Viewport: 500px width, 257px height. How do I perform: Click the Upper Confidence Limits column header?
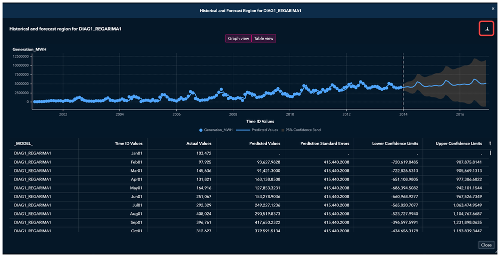pos(458,143)
